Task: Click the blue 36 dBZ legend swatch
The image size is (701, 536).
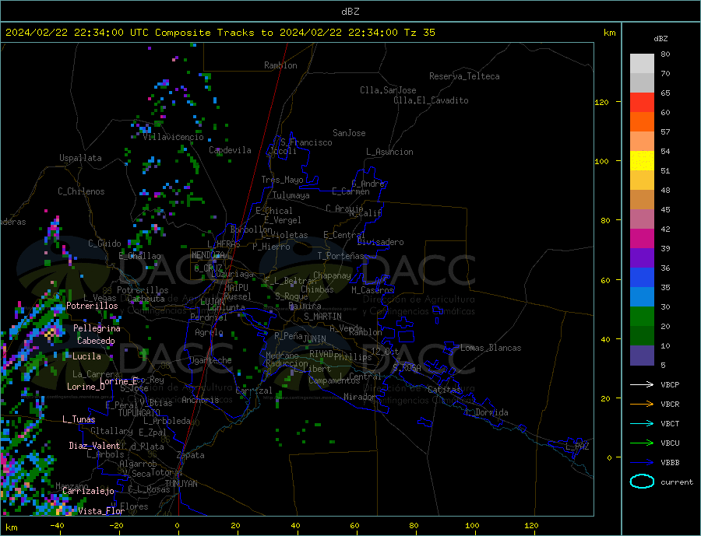Action: point(642,278)
